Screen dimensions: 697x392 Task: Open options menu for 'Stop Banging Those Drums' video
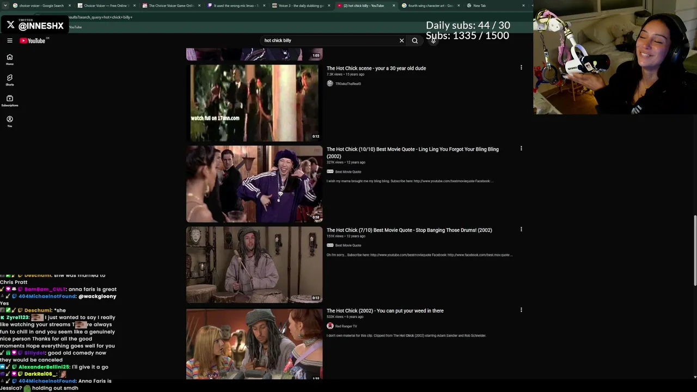click(521, 229)
